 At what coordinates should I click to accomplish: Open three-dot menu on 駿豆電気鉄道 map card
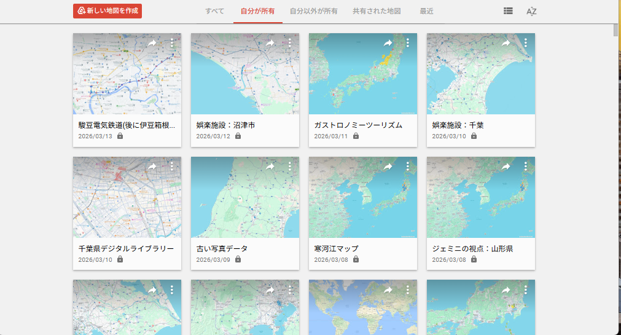pos(172,43)
